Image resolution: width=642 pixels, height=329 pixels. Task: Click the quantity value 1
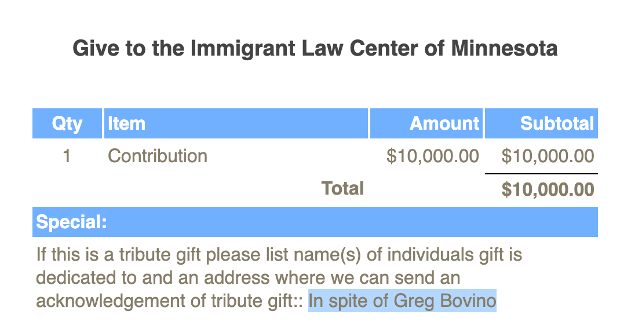click(x=67, y=156)
